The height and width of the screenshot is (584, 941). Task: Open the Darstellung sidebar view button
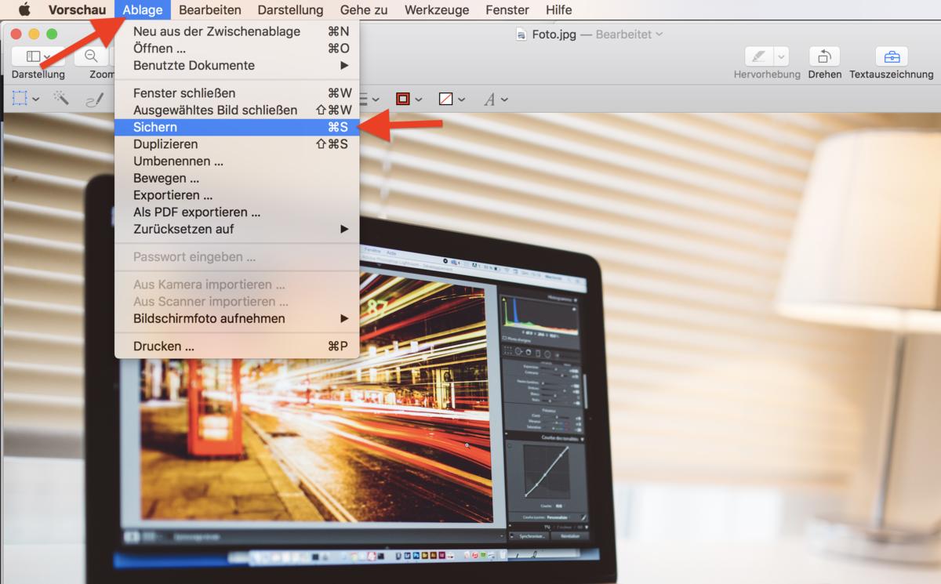point(38,56)
